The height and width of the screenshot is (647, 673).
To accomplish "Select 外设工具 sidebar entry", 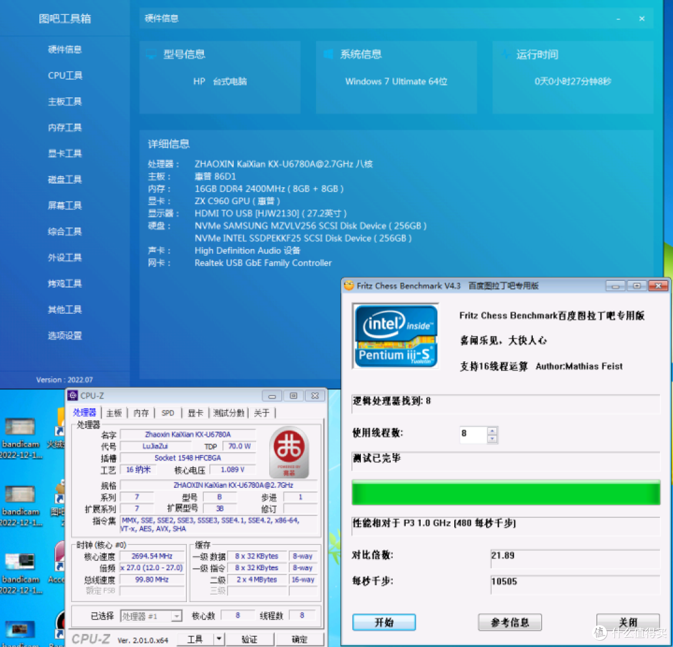I will coord(65,257).
